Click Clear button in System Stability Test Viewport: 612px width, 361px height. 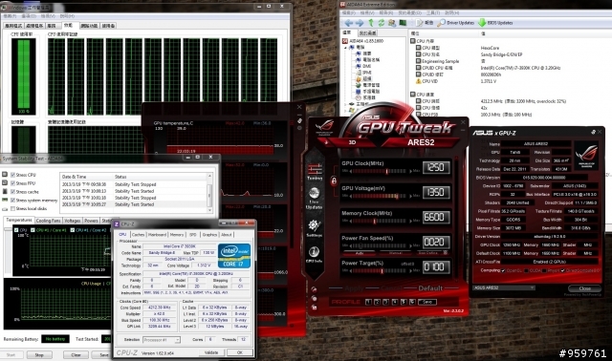[76, 354]
